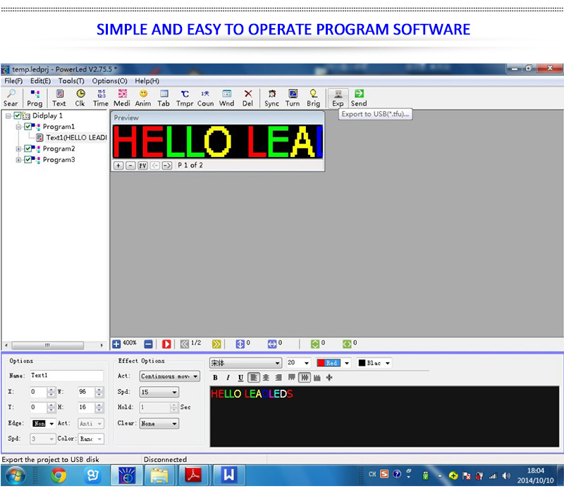Delete selected item with Del
Viewport: 564px width, 496px height.
(248, 98)
